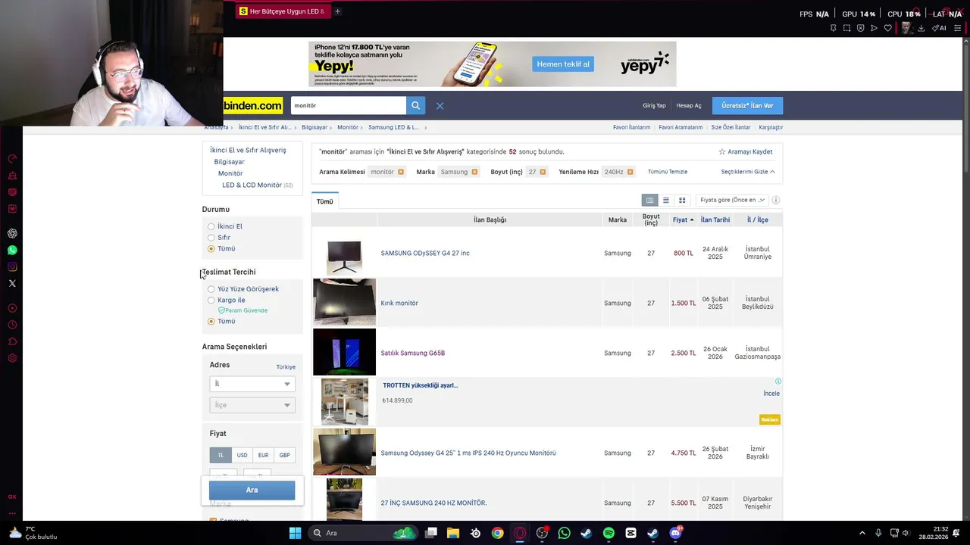Image resolution: width=970 pixels, height=545 pixels.
Task: Select the EUR currency tab
Action: [x=263, y=455]
